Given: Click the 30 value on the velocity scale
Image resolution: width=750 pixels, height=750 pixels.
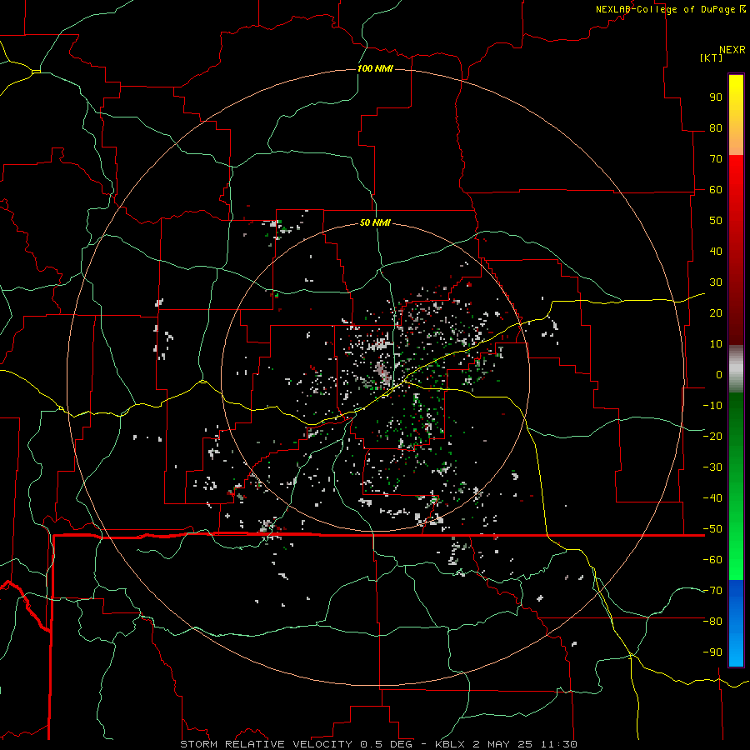Looking at the screenshot, I should (716, 282).
